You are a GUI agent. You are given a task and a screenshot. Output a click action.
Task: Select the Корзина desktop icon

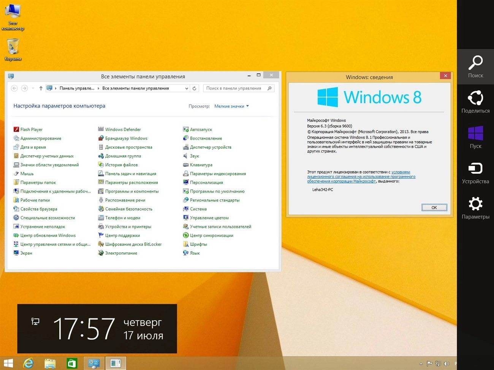tap(13, 49)
